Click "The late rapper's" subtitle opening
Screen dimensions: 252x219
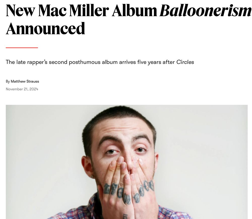coord(26,62)
